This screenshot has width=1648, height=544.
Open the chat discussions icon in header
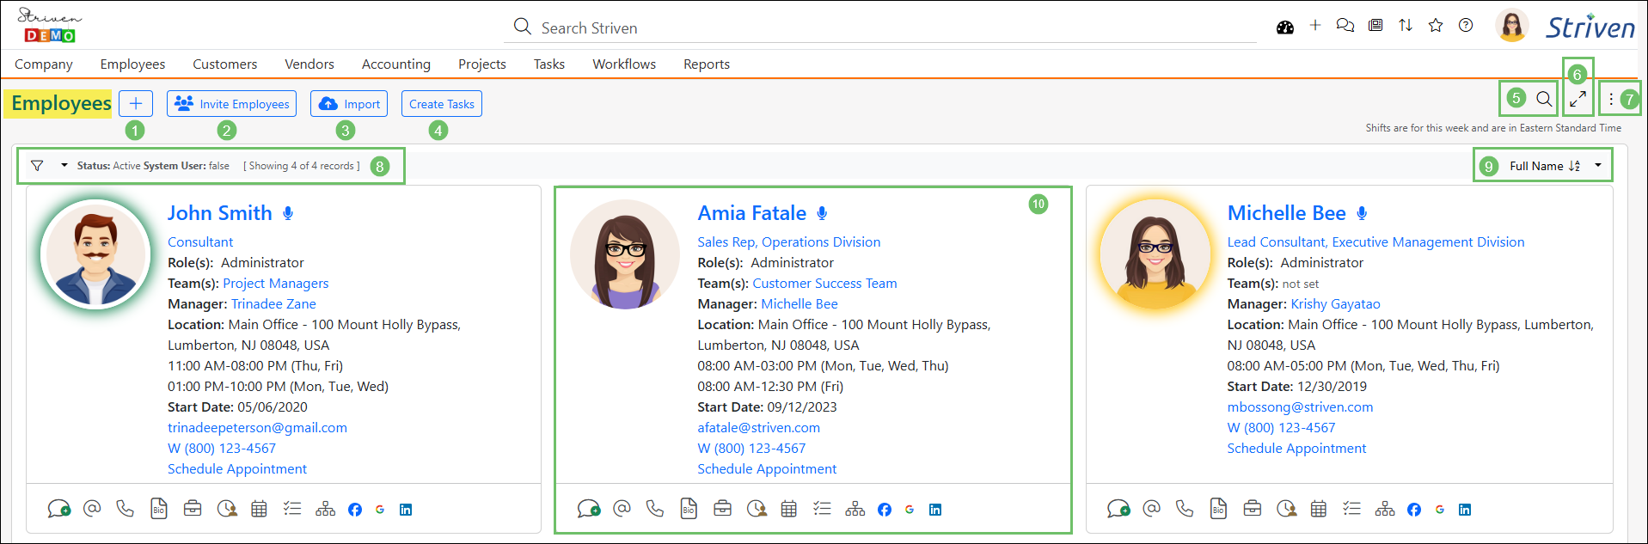click(1345, 26)
